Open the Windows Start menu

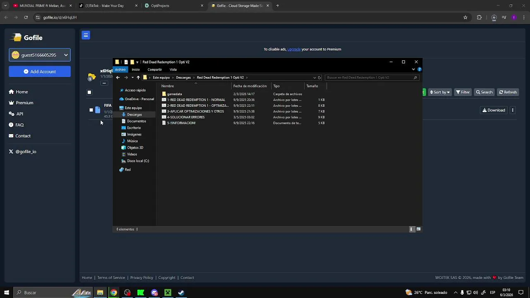point(7,293)
